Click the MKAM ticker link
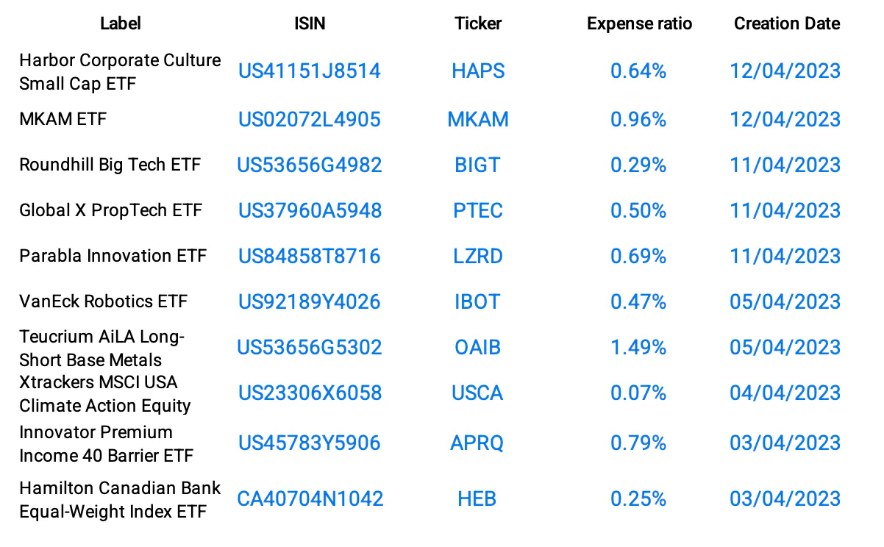Viewport: 884px width, 547px height. [x=478, y=119]
